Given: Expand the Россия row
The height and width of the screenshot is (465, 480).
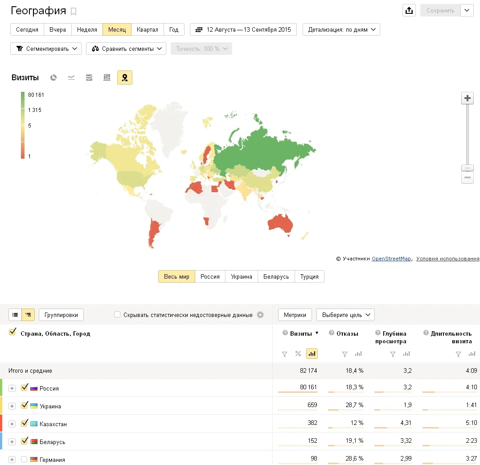Looking at the screenshot, I should (12, 388).
